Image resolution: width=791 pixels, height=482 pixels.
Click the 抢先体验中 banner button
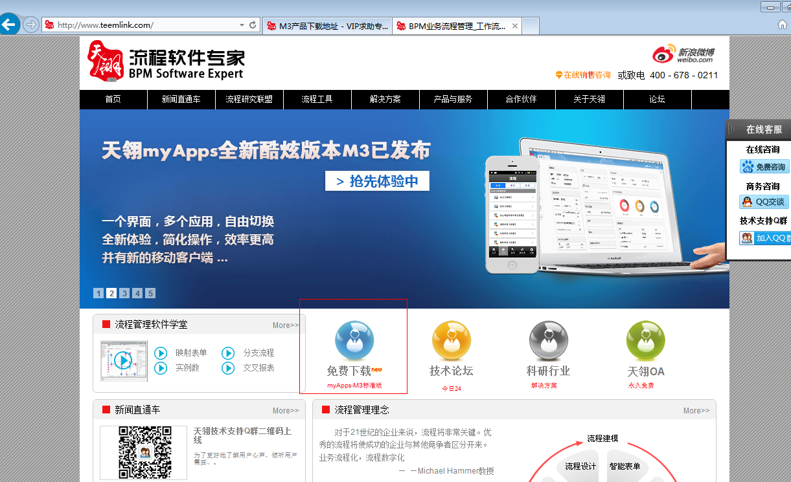pos(377,181)
